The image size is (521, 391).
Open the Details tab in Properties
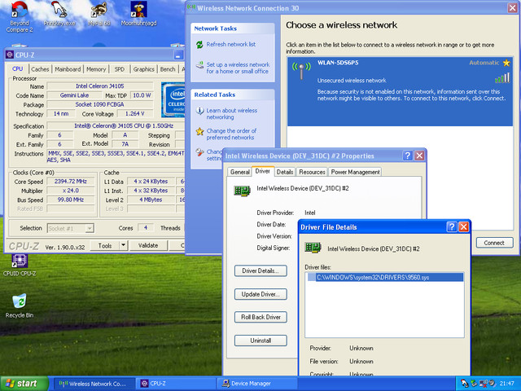coord(285,172)
